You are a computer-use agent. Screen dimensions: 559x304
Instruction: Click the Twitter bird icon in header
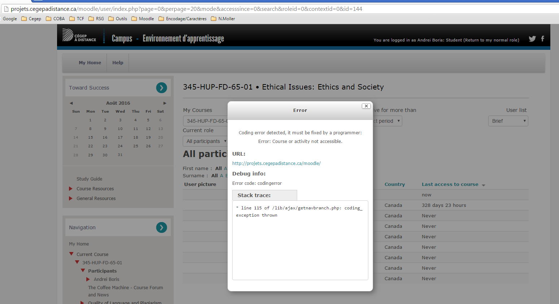click(532, 39)
